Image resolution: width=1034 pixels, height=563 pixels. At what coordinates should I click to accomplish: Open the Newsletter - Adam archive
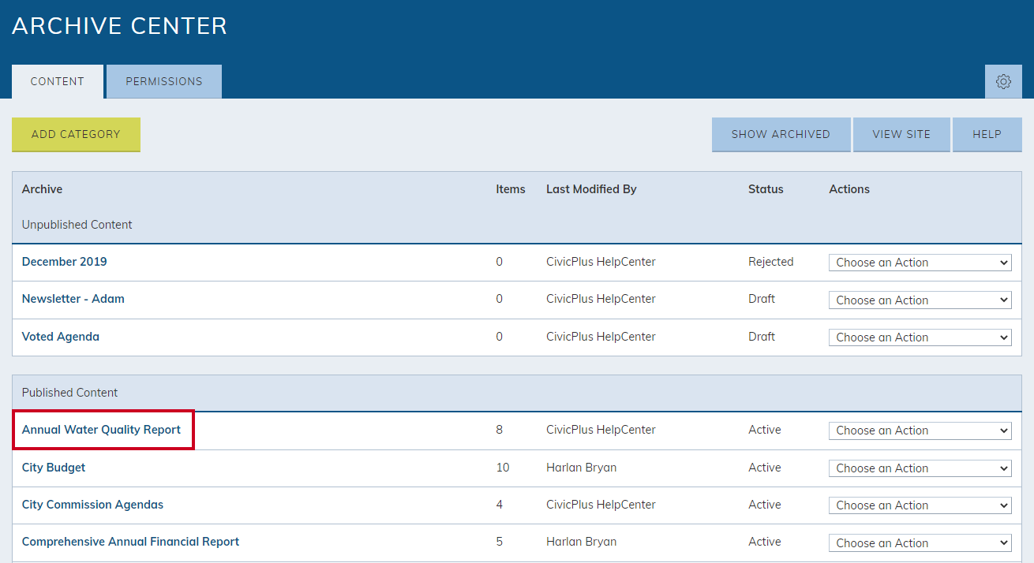click(73, 299)
